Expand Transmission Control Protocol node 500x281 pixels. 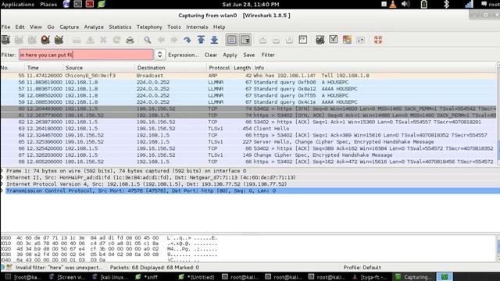(x=2, y=190)
